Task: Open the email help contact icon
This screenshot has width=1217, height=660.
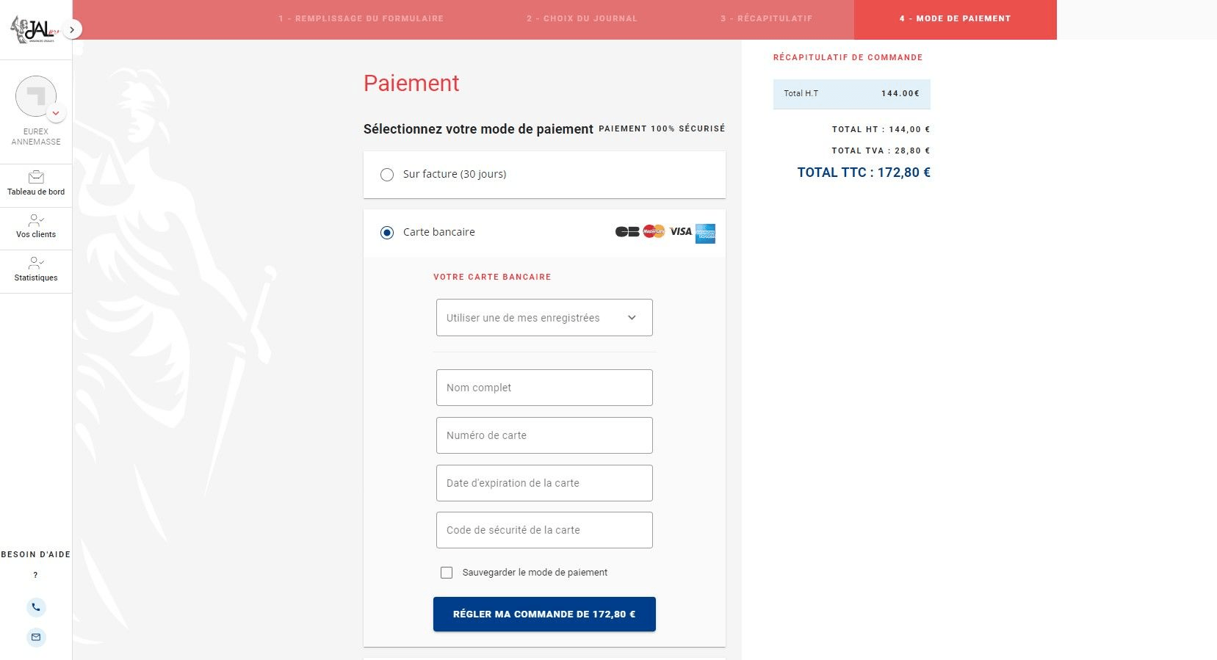Action: [36, 637]
